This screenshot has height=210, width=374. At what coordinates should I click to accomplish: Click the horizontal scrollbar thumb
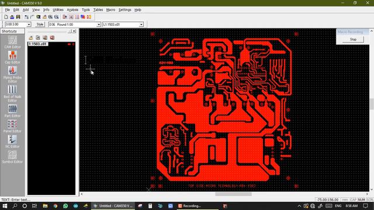233,194
